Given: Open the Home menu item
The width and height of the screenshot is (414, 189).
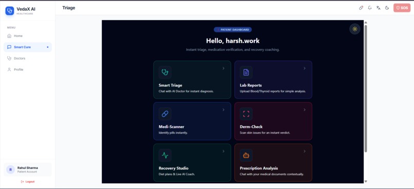Looking at the screenshot, I should point(28,36).
